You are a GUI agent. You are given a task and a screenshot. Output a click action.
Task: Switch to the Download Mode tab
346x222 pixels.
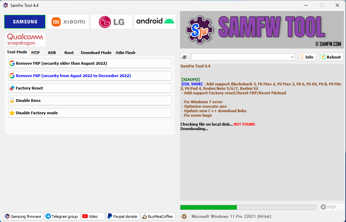click(x=96, y=52)
